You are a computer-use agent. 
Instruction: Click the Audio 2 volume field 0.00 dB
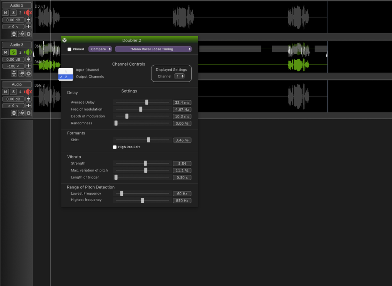13,20
